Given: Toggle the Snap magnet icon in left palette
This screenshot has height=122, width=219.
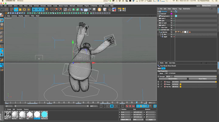Looking at the screenshot, I should pos(2,60).
